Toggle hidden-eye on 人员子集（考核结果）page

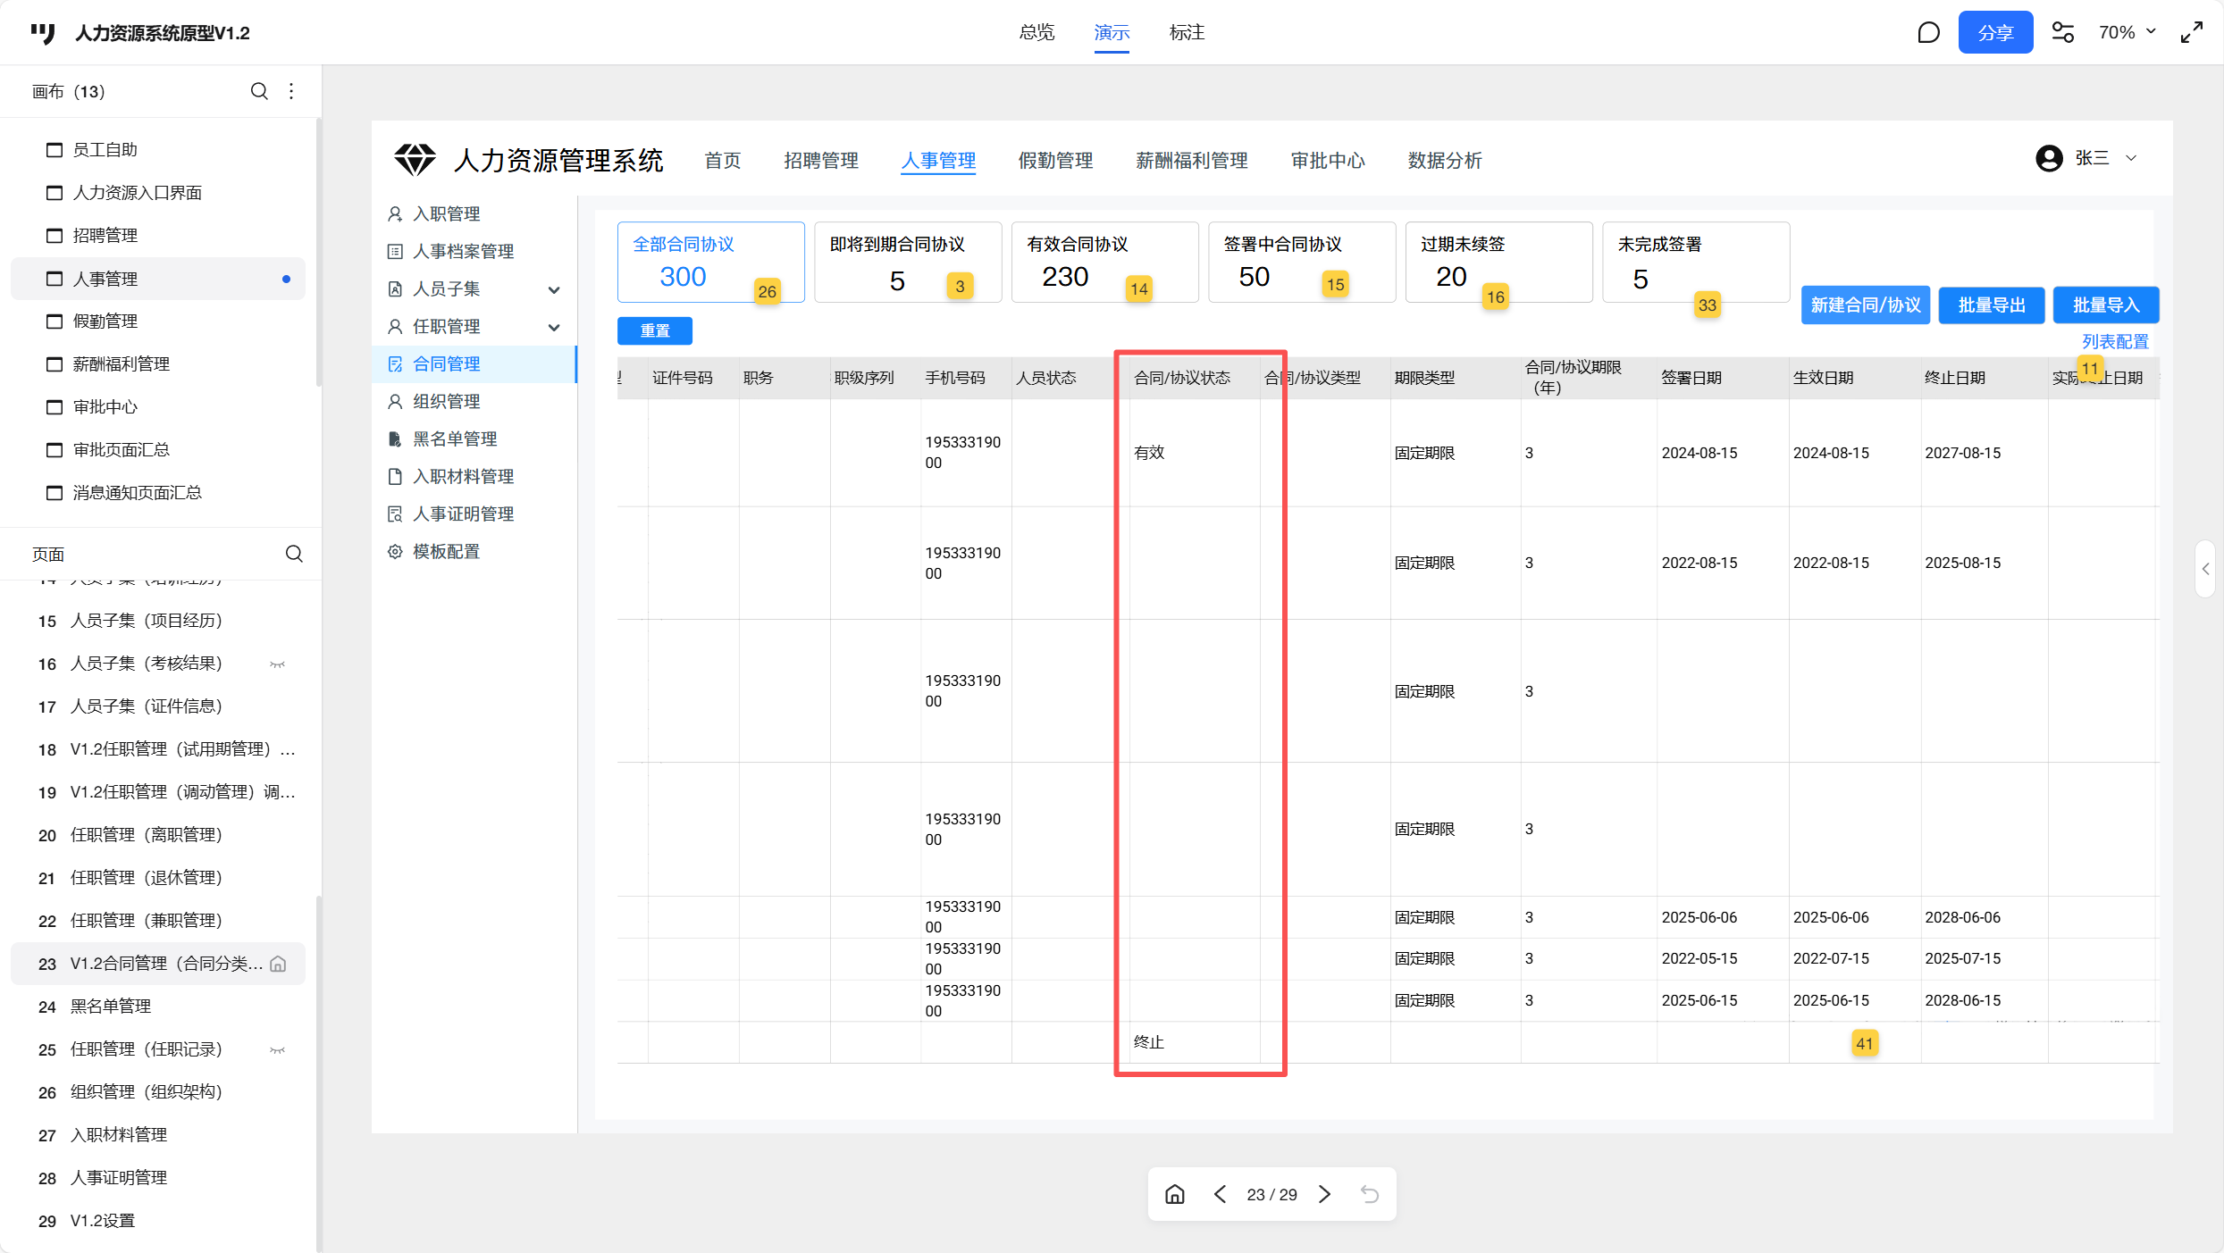pyautogui.click(x=278, y=664)
